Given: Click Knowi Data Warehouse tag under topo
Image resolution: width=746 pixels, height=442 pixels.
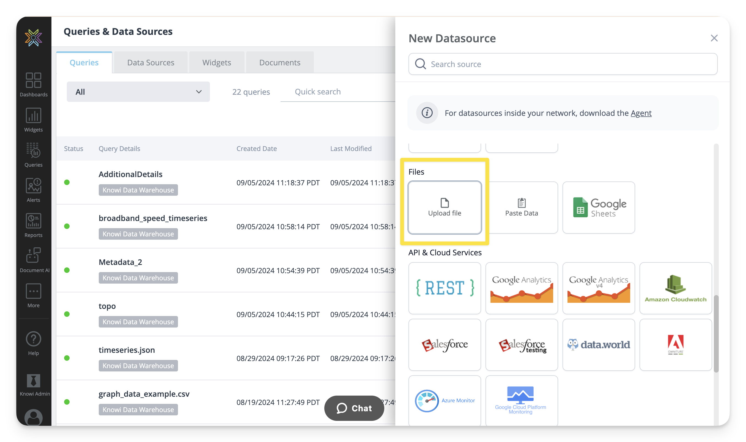Looking at the screenshot, I should click(x=138, y=322).
